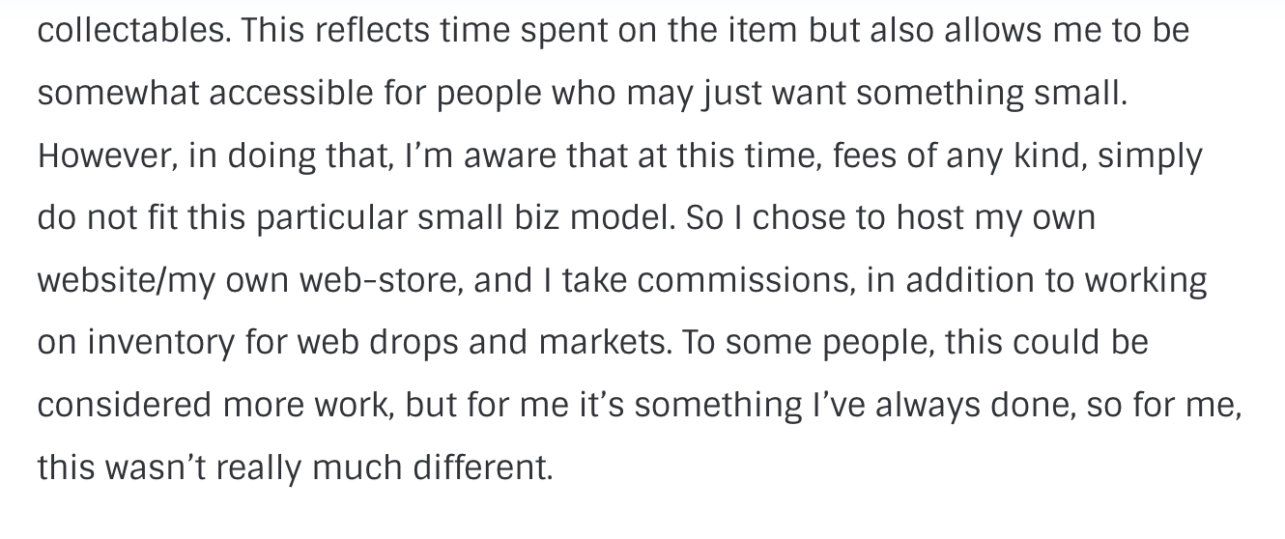Click the phrase "in addition to working"
The height and width of the screenshot is (539, 1285).
pos(1037,282)
